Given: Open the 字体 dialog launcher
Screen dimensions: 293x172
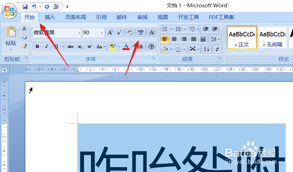Looking at the screenshot, I should (154, 58).
